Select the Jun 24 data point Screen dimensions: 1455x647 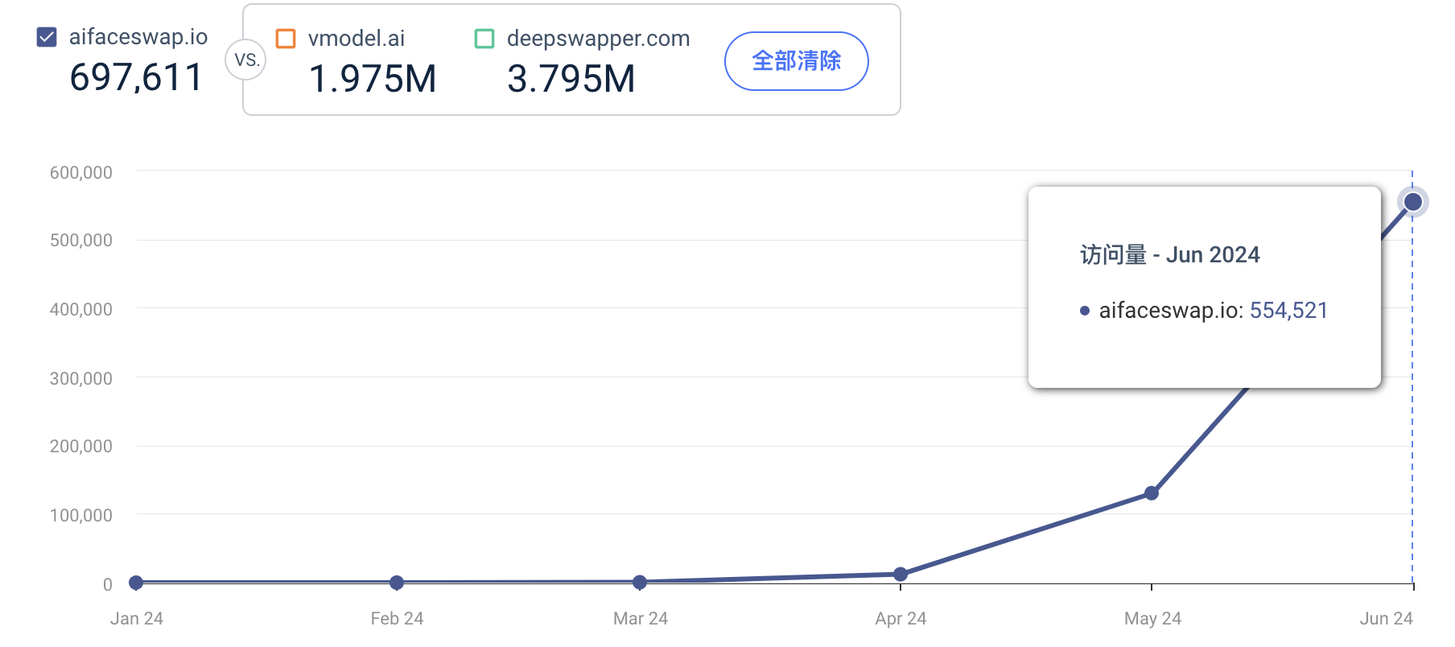click(1412, 202)
